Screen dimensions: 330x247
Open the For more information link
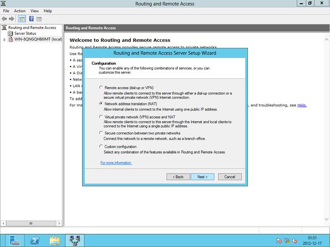116,162
